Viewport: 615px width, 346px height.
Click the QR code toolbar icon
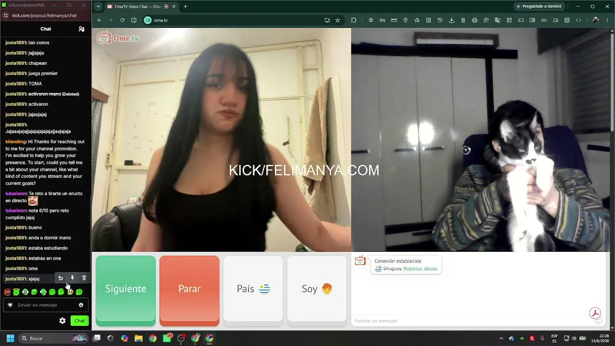tap(509, 20)
